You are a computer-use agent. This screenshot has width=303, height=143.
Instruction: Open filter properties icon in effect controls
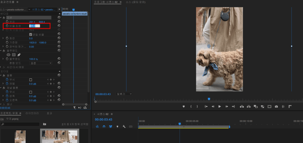coord(75,108)
